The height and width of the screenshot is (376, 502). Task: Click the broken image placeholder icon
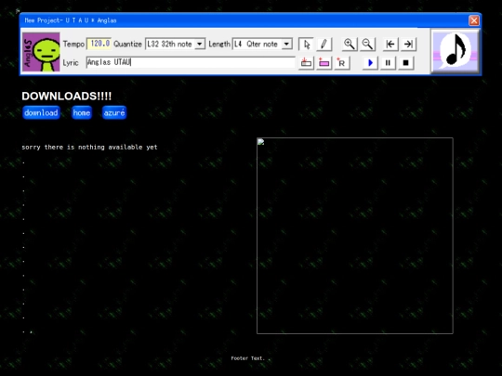click(x=261, y=142)
